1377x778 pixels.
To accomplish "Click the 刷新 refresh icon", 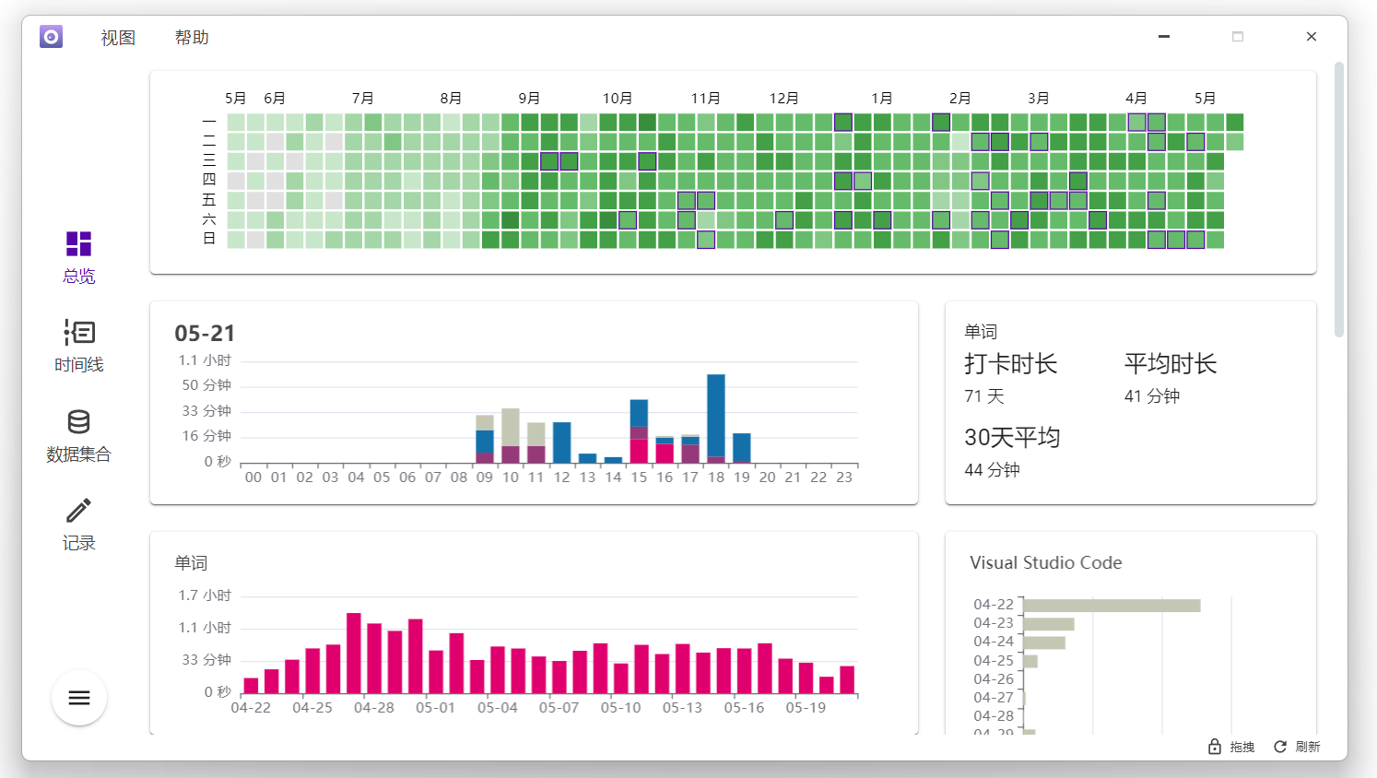I will (1280, 747).
